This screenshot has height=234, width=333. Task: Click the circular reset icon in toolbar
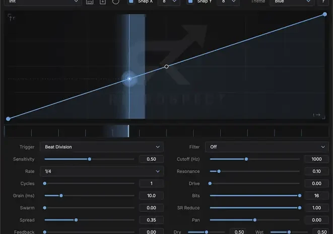(116, 2)
